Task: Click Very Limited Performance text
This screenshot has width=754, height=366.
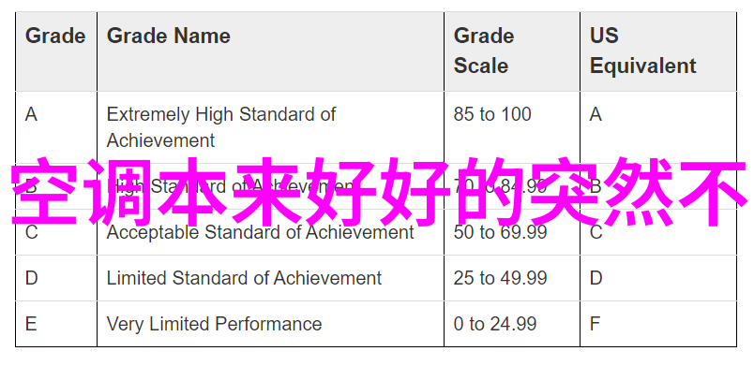Action: point(214,324)
